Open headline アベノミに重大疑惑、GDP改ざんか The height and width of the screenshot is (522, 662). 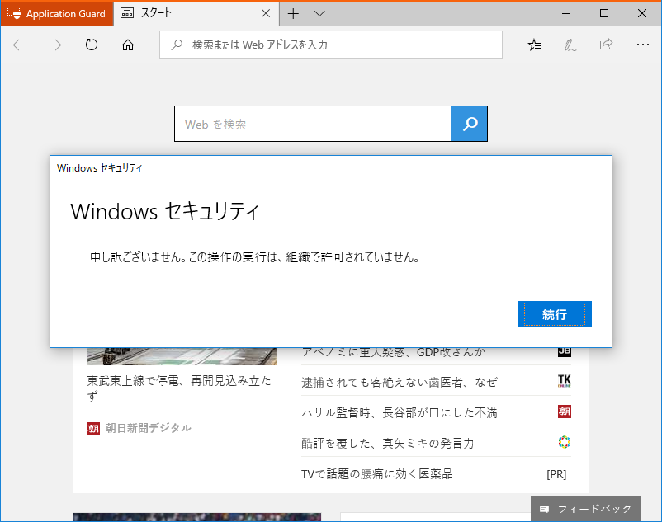pyautogui.click(x=394, y=352)
